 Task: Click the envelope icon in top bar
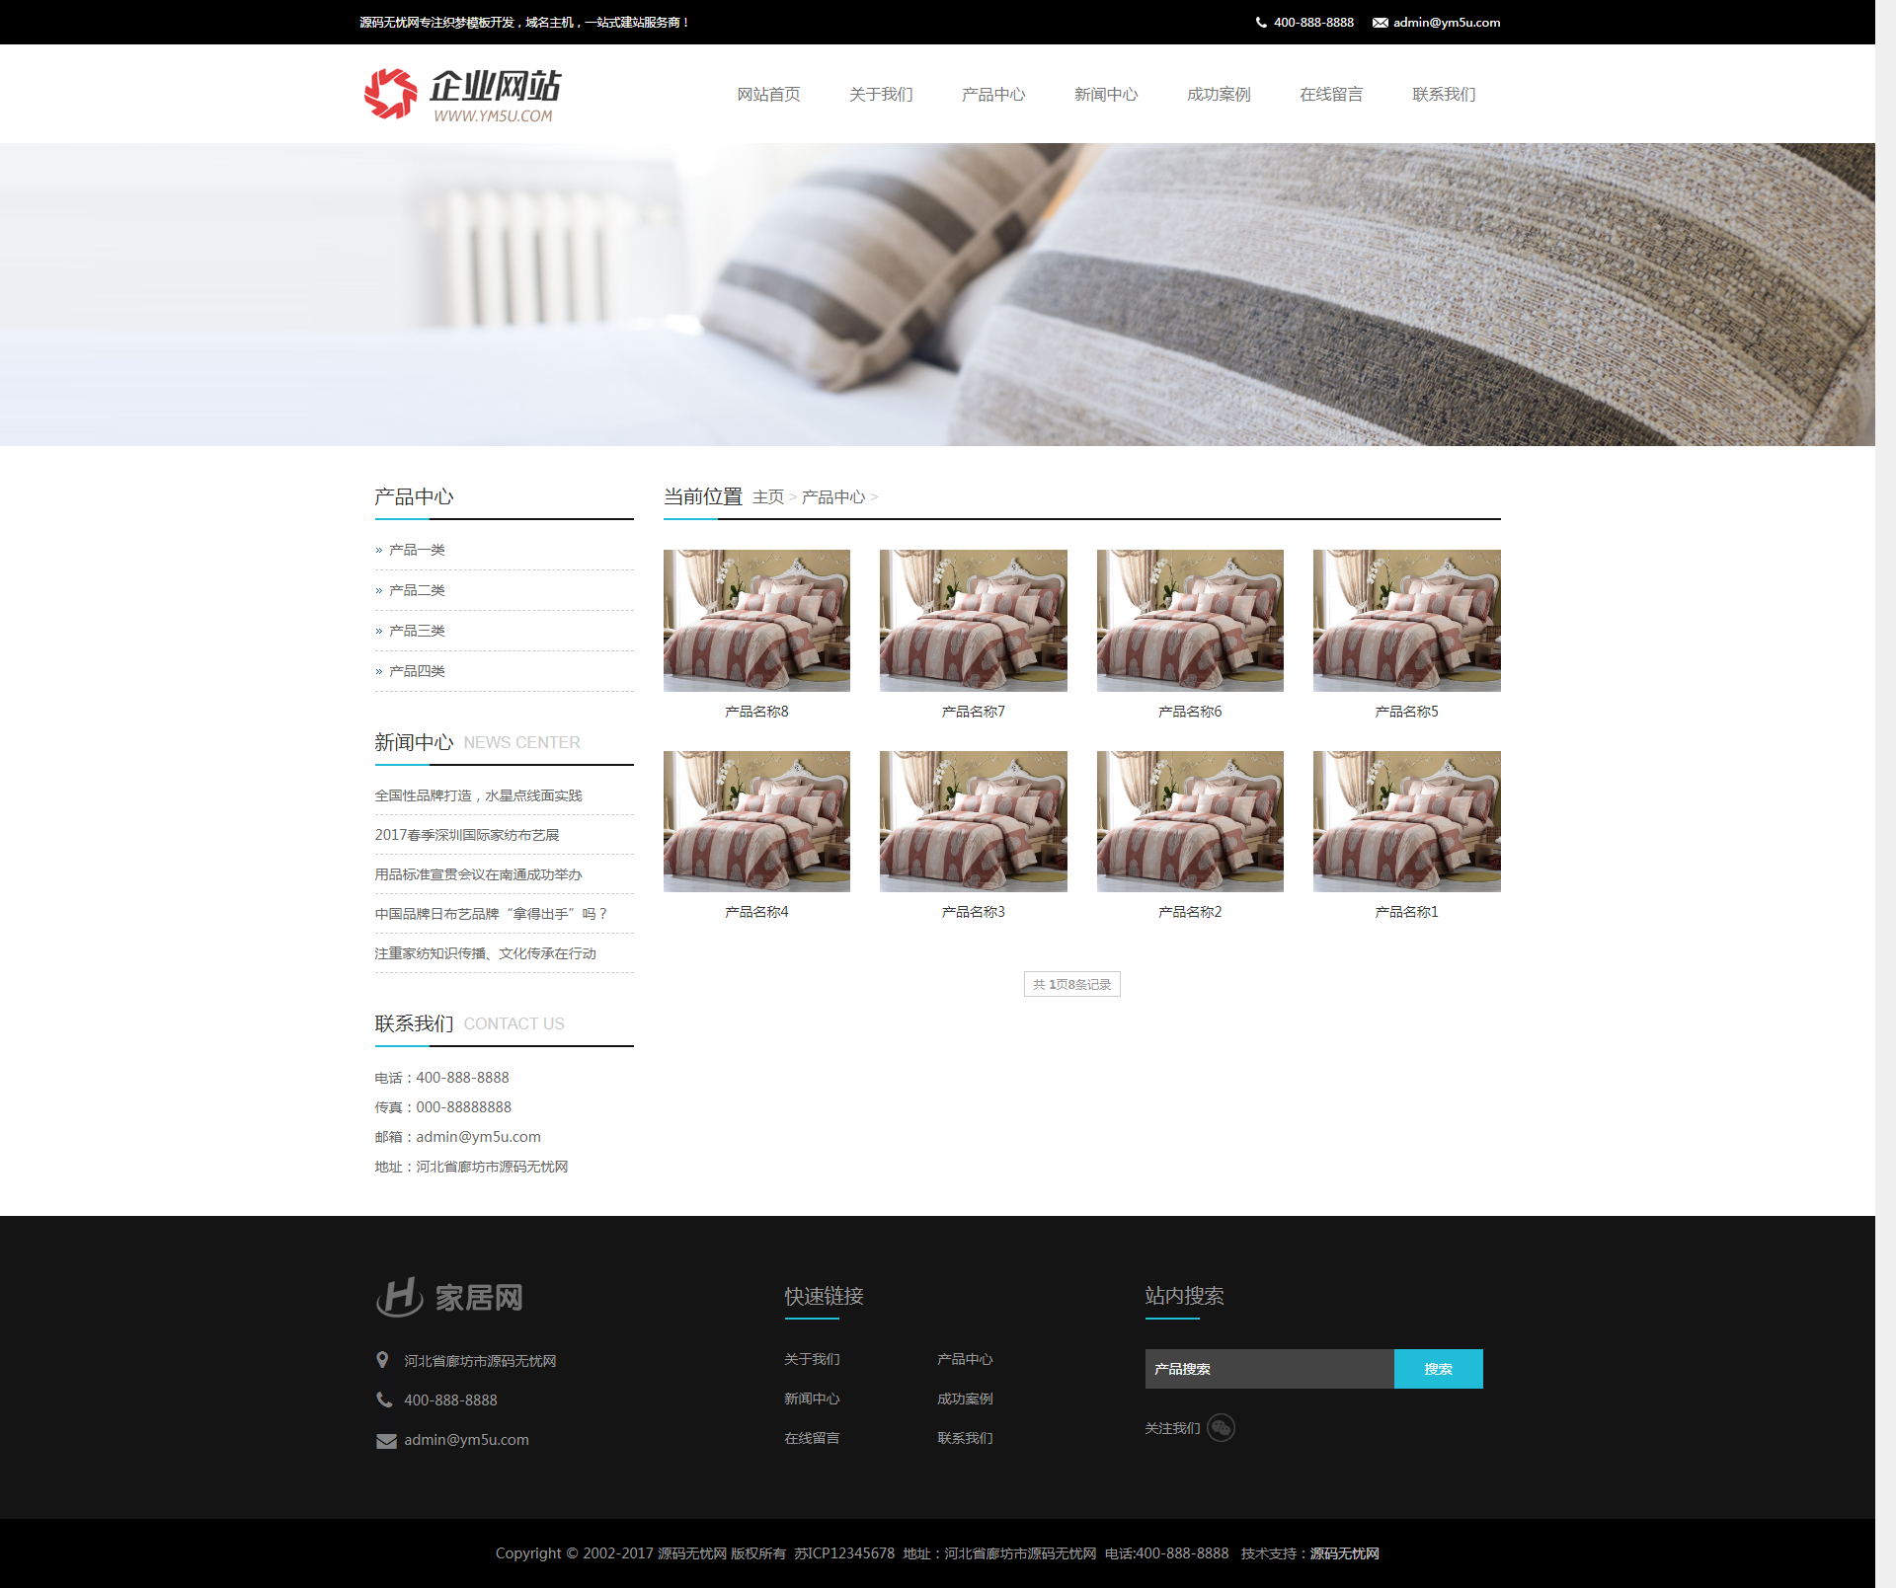click(1380, 23)
